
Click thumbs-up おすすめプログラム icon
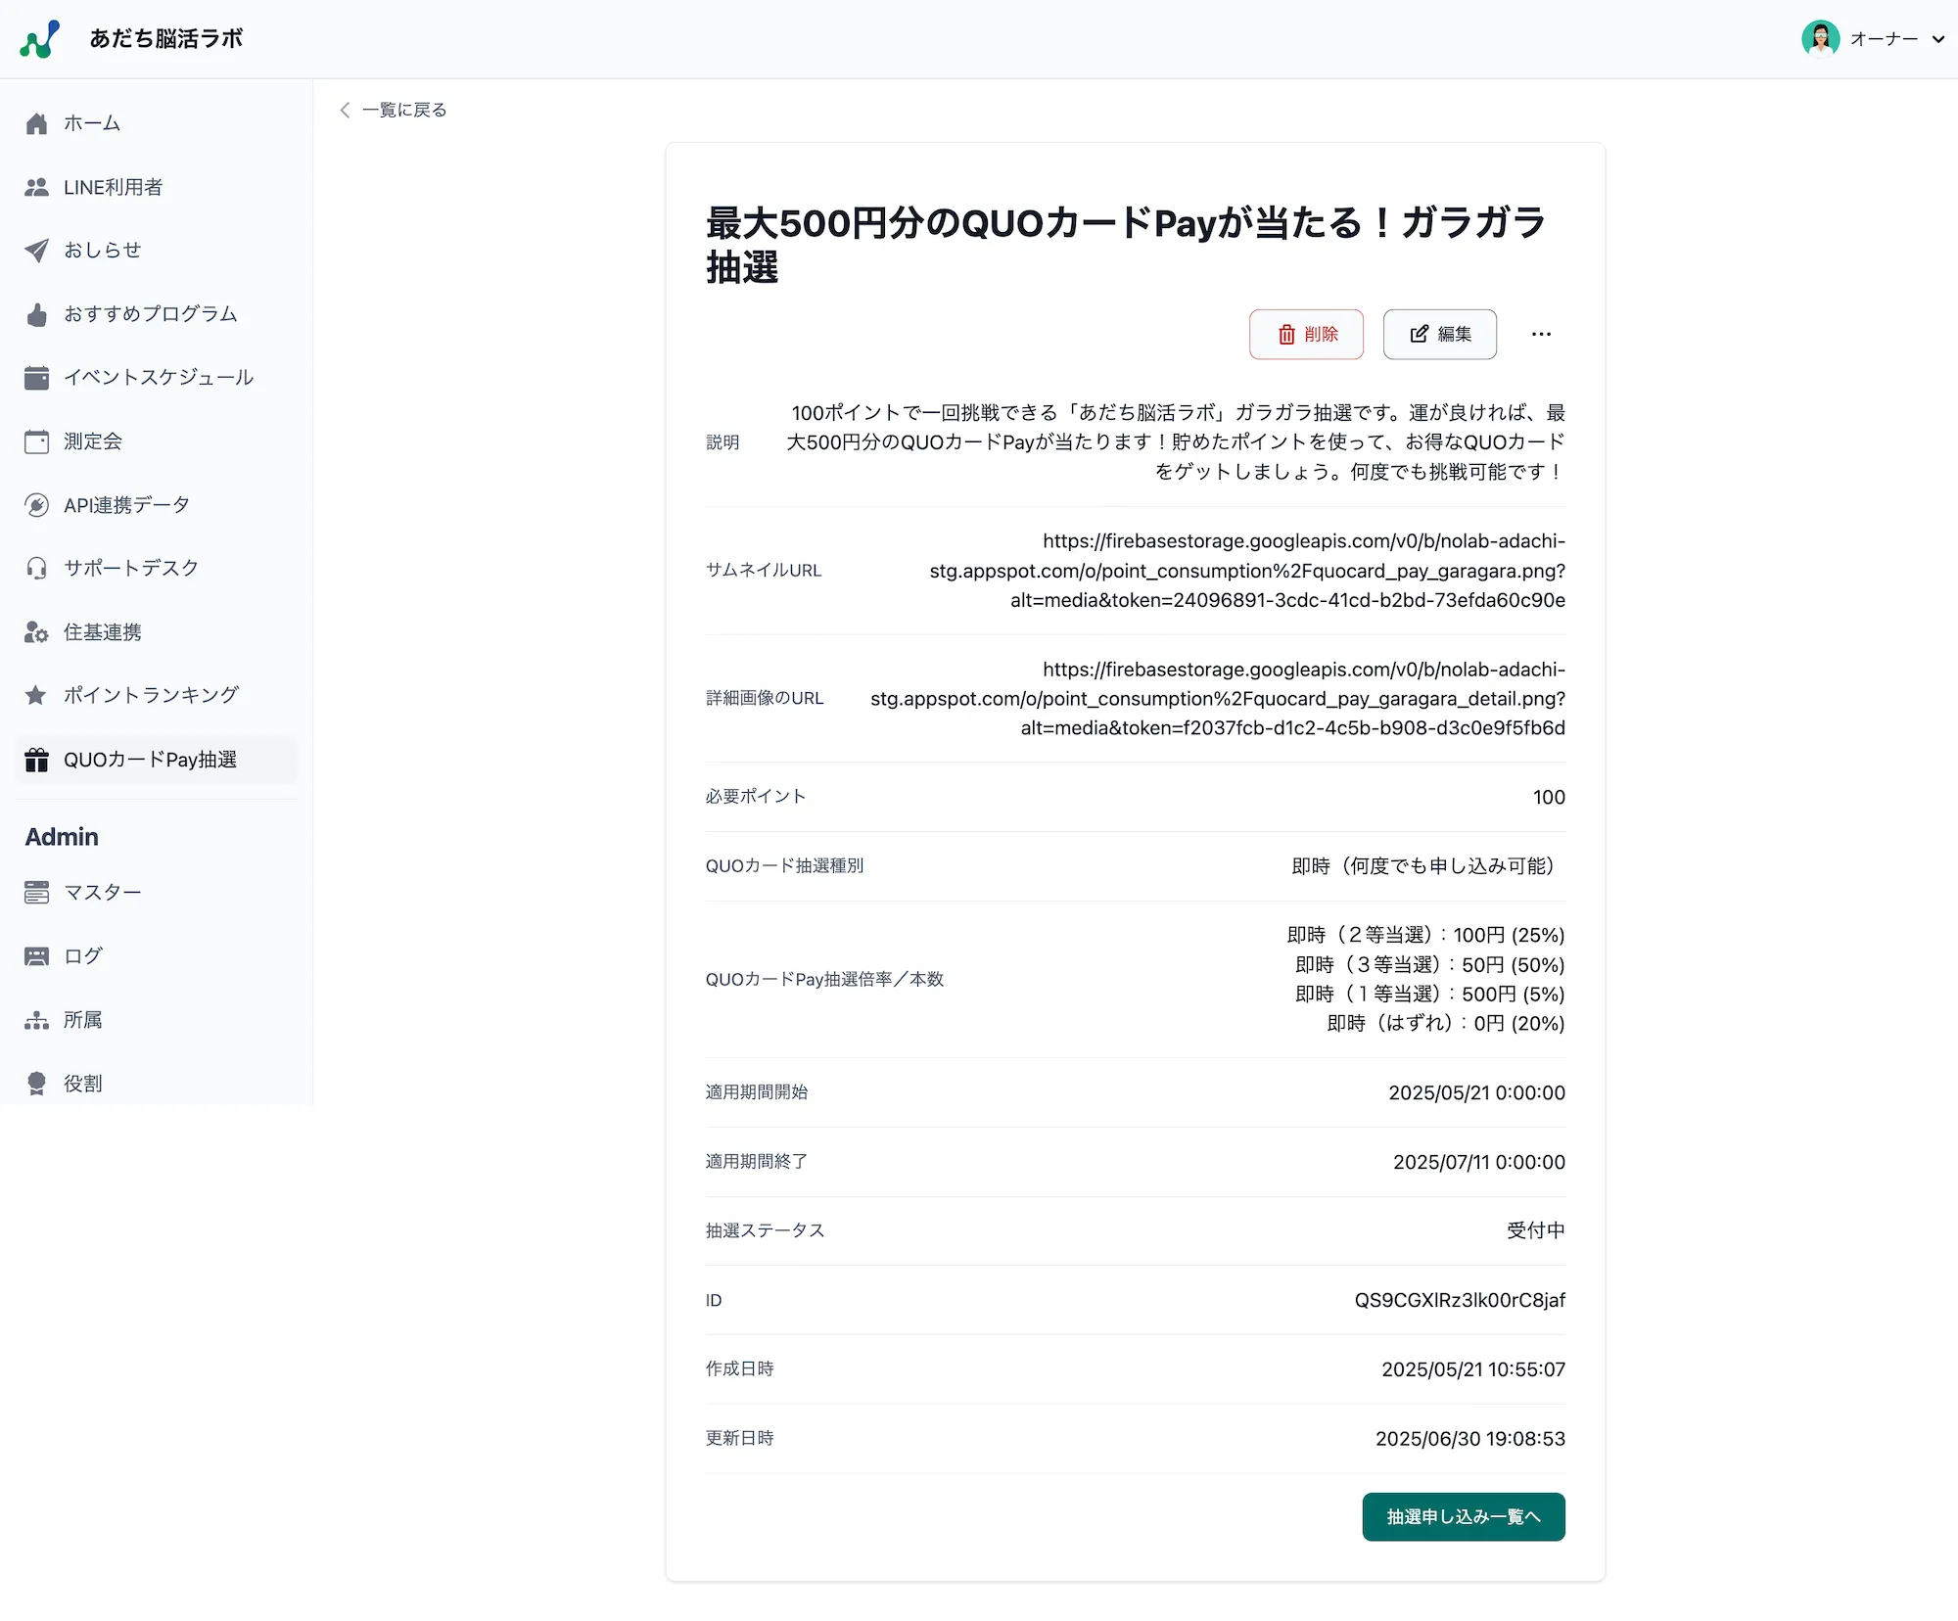(x=36, y=314)
